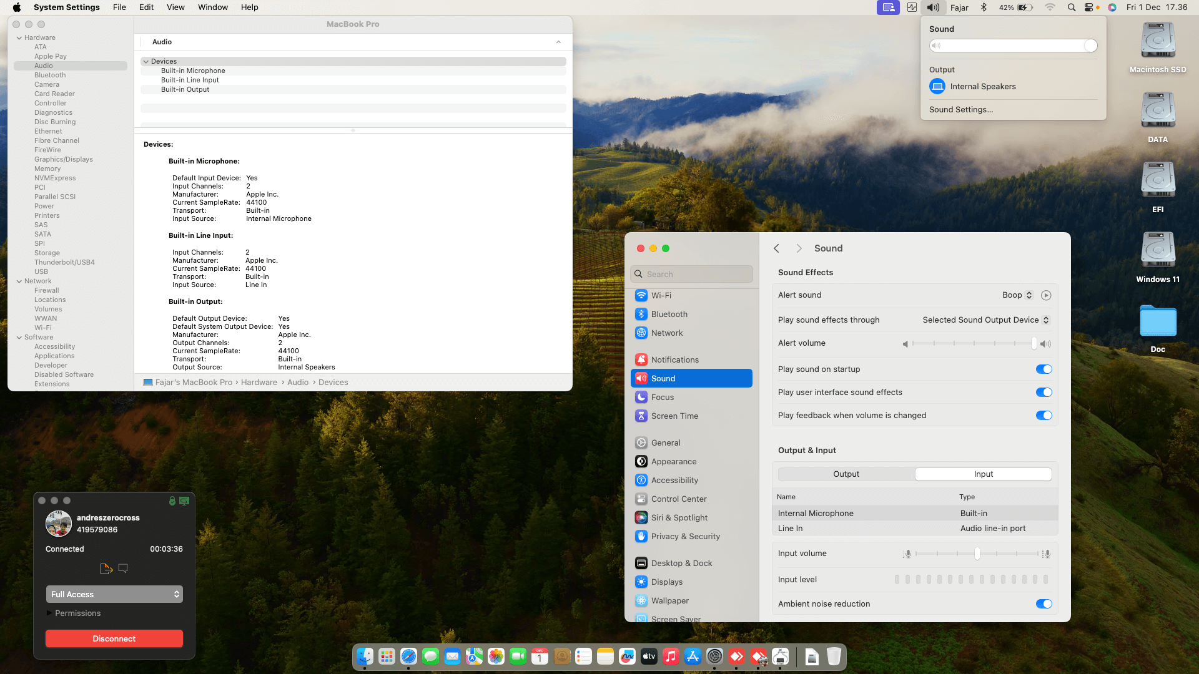Open the Full Access permission dropdown
This screenshot has width=1199, height=674.
[x=114, y=594]
